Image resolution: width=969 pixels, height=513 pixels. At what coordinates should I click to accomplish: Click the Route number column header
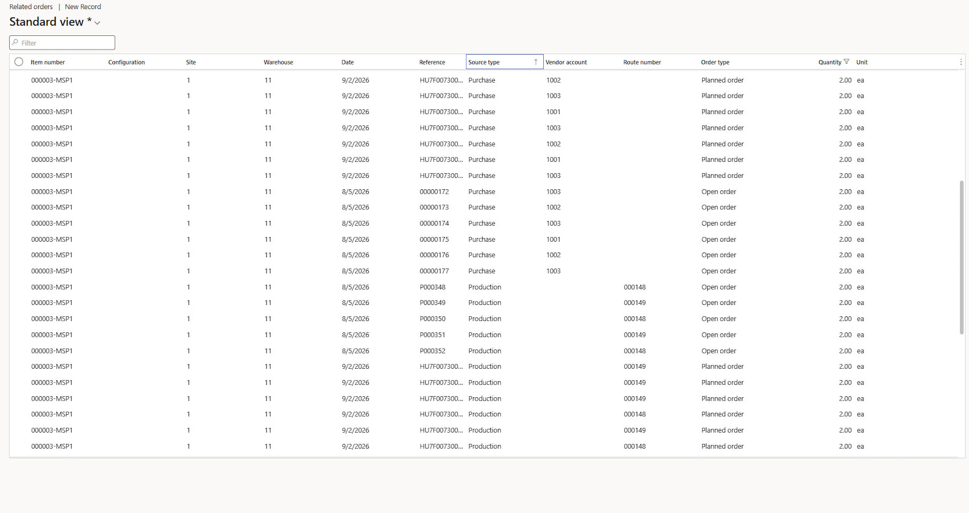click(642, 62)
